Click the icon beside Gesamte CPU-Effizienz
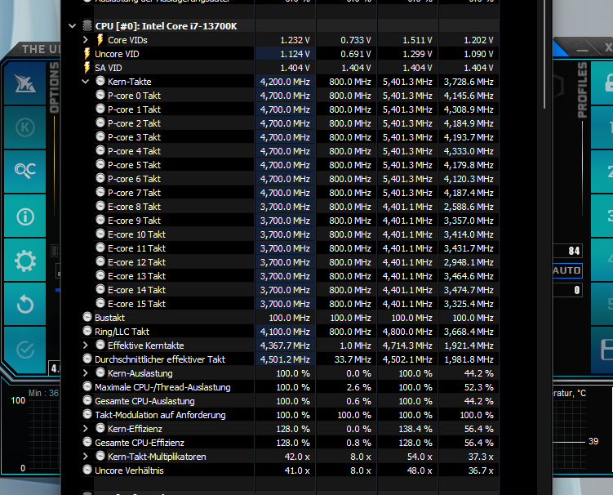613x495 pixels. click(87, 442)
